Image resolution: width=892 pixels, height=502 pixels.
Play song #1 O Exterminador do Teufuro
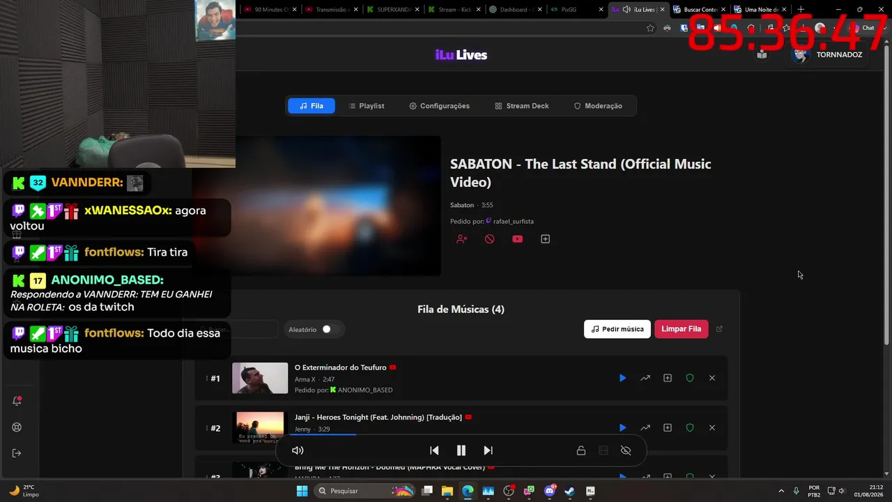[x=622, y=378]
